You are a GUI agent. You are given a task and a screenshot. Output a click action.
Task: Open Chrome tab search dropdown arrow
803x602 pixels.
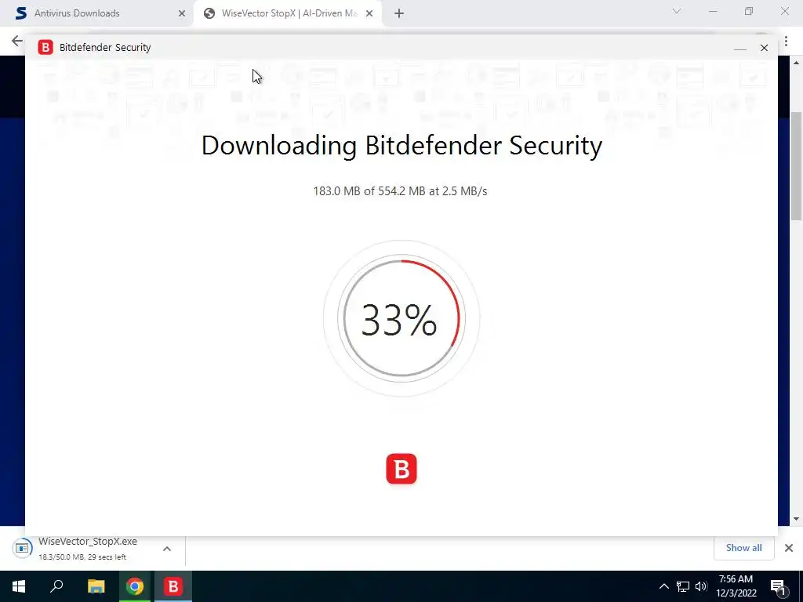pyautogui.click(x=677, y=11)
